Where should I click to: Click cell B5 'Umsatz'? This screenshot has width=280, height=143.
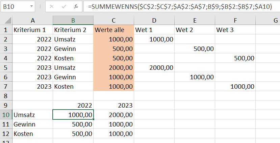73,67
